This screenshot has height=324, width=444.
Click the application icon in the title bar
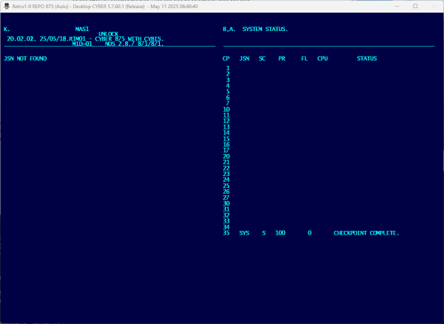point(6,5)
